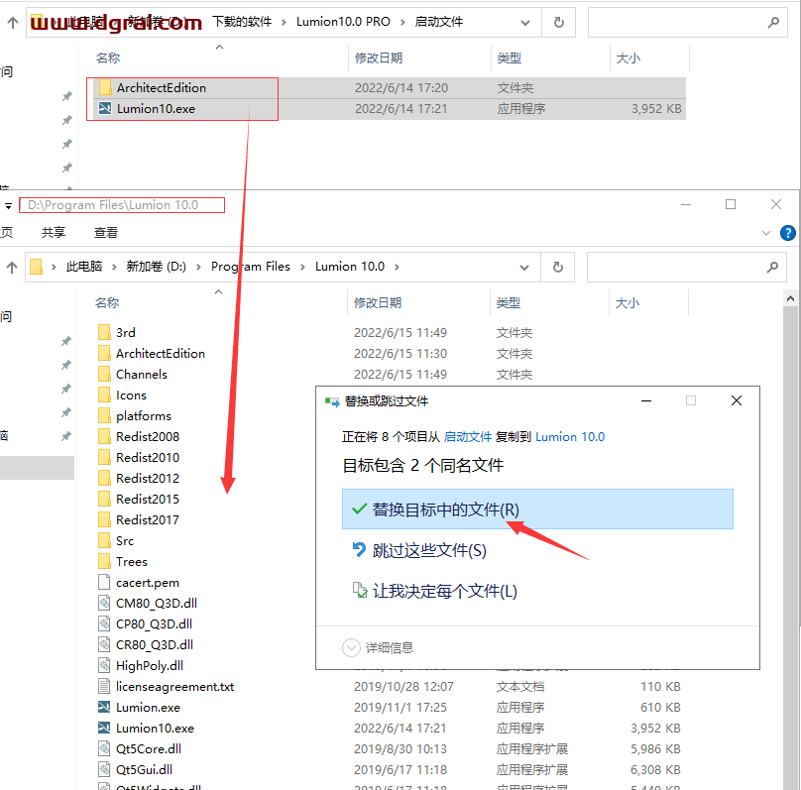Expand 详细信息 in the replace dialog

pyautogui.click(x=378, y=647)
